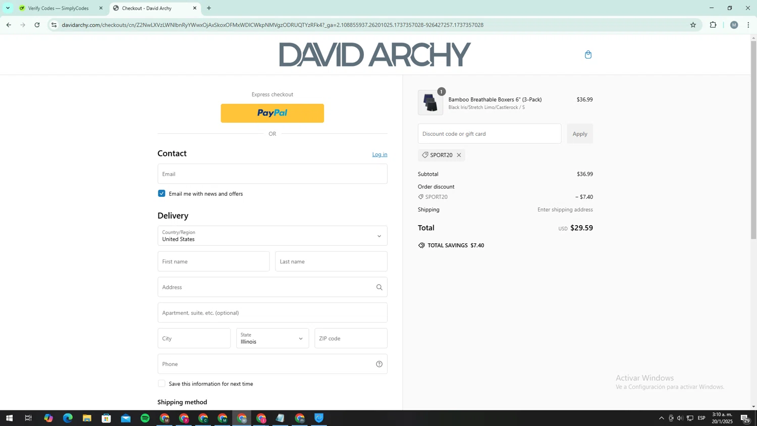The width and height of the screenshot is (757, 426).
Task: Open the notification center icon
Action: pyautogui.click(x=745, y=418)
